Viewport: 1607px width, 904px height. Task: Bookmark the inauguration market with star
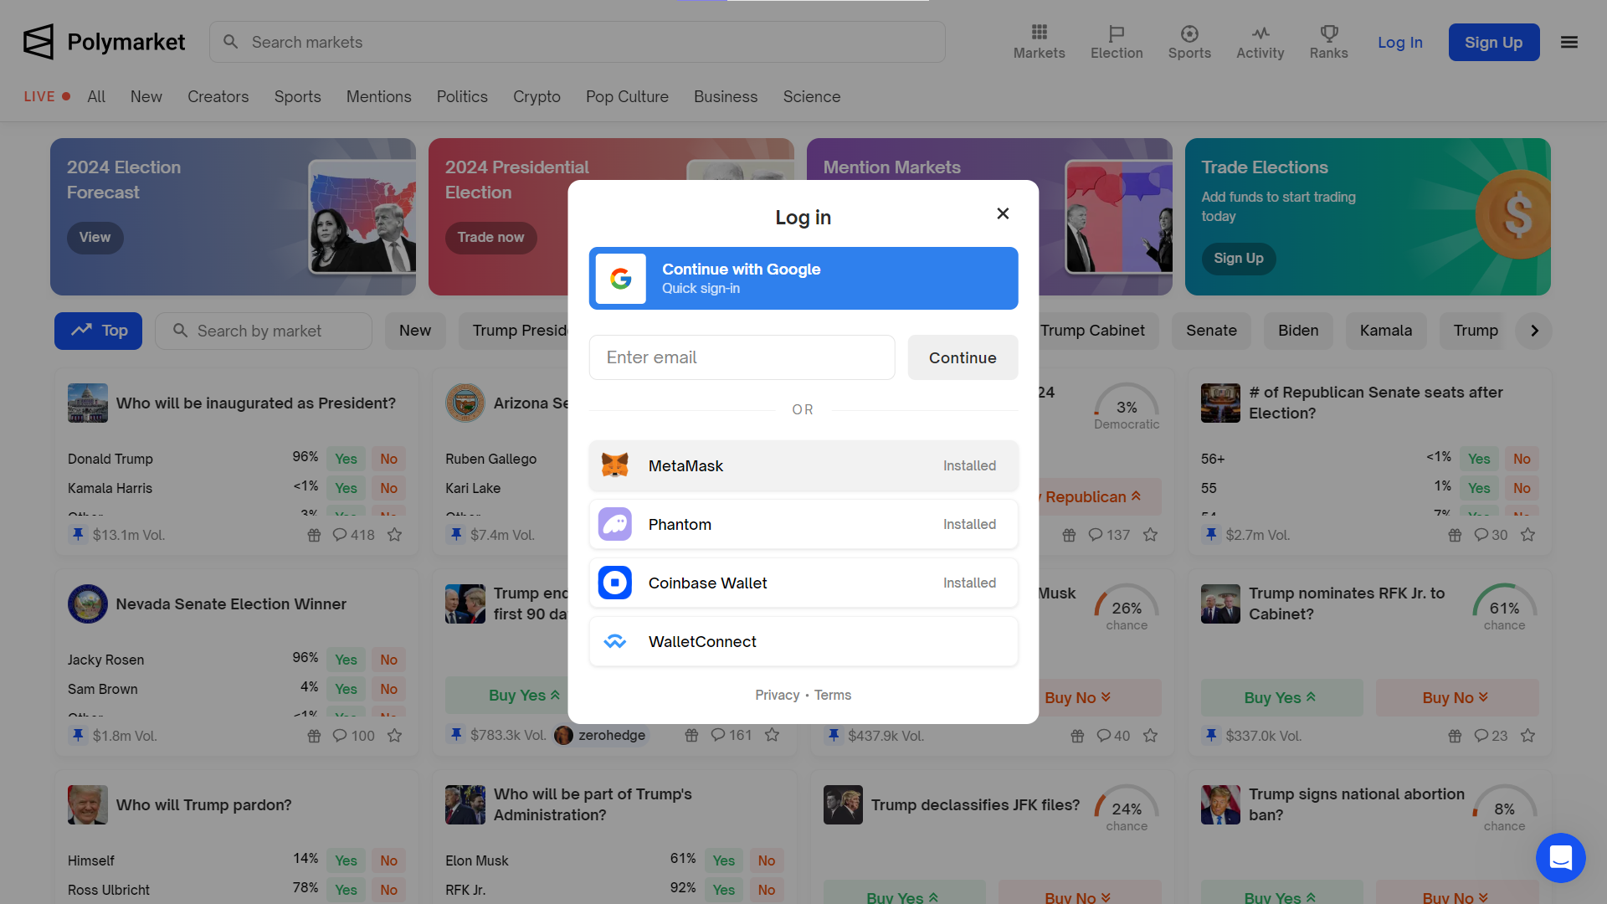pos(394,535)
